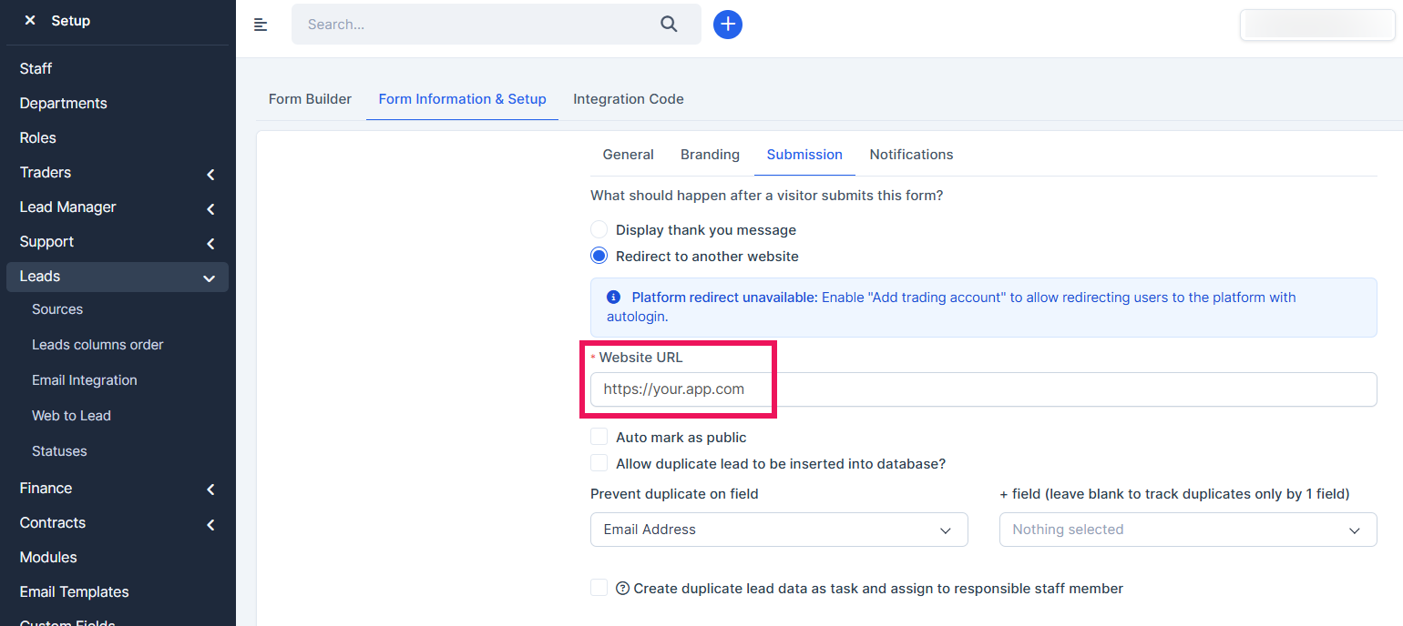Click the hamburger menu toggle icon
The image size is (1403, 626).
[261, 25]
